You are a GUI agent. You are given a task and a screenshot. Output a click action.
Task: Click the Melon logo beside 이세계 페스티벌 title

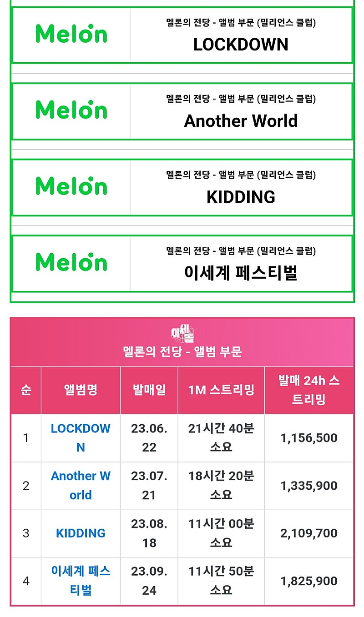click(71, 262)
